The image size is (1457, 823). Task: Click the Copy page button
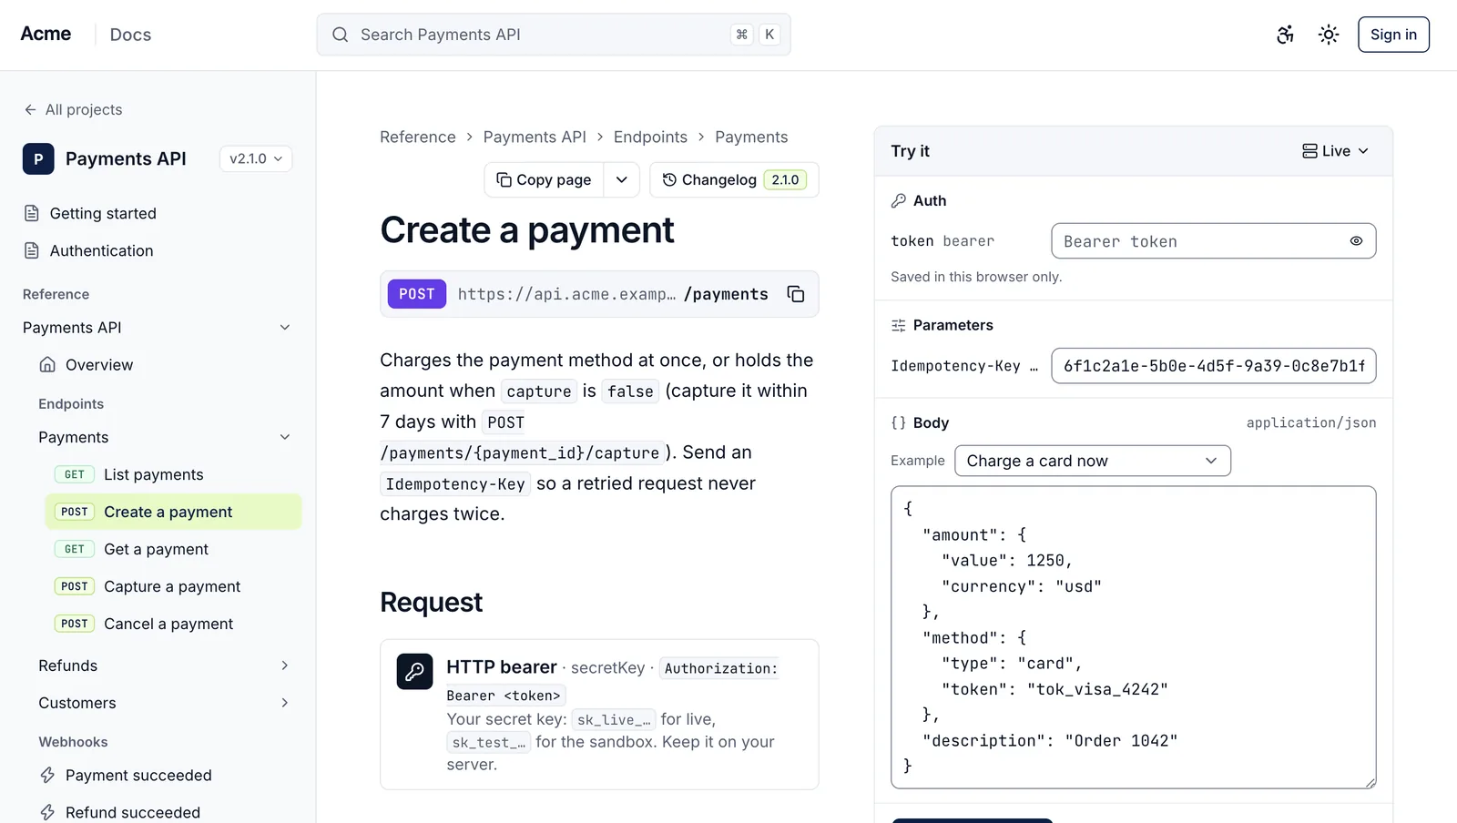[x=544, y=179]
